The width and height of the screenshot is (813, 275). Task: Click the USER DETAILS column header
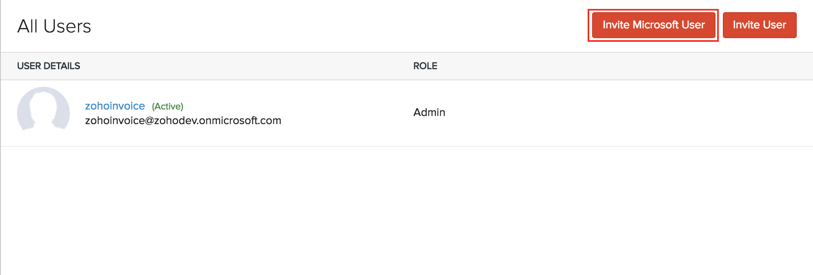click(49, 66)
